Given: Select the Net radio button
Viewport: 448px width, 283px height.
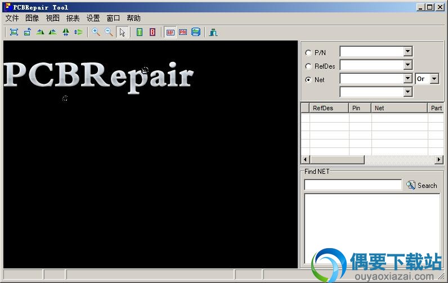Looking at the screenshot, I should coord(308,80).
